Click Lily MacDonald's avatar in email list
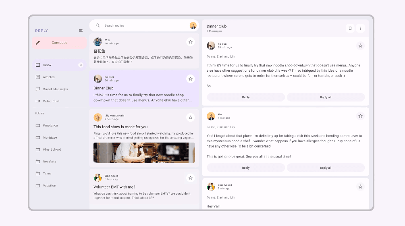 98,117
